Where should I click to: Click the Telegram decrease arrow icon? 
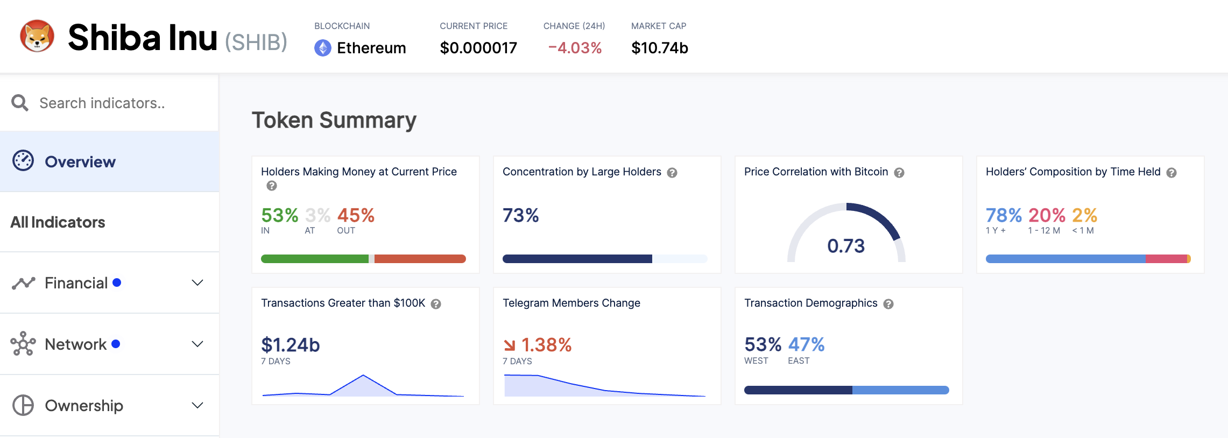(509, 345)
